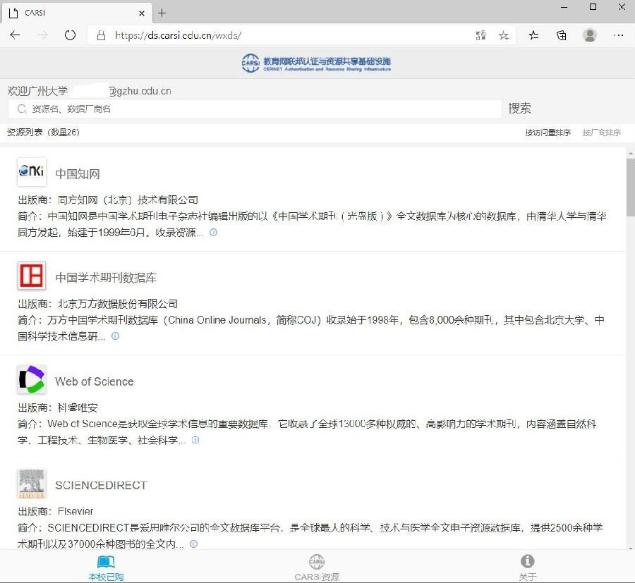635x583 pixels.
Task: Click publisher text 科睿唯安
Action: pyautogui.click(x=78, y=407)
